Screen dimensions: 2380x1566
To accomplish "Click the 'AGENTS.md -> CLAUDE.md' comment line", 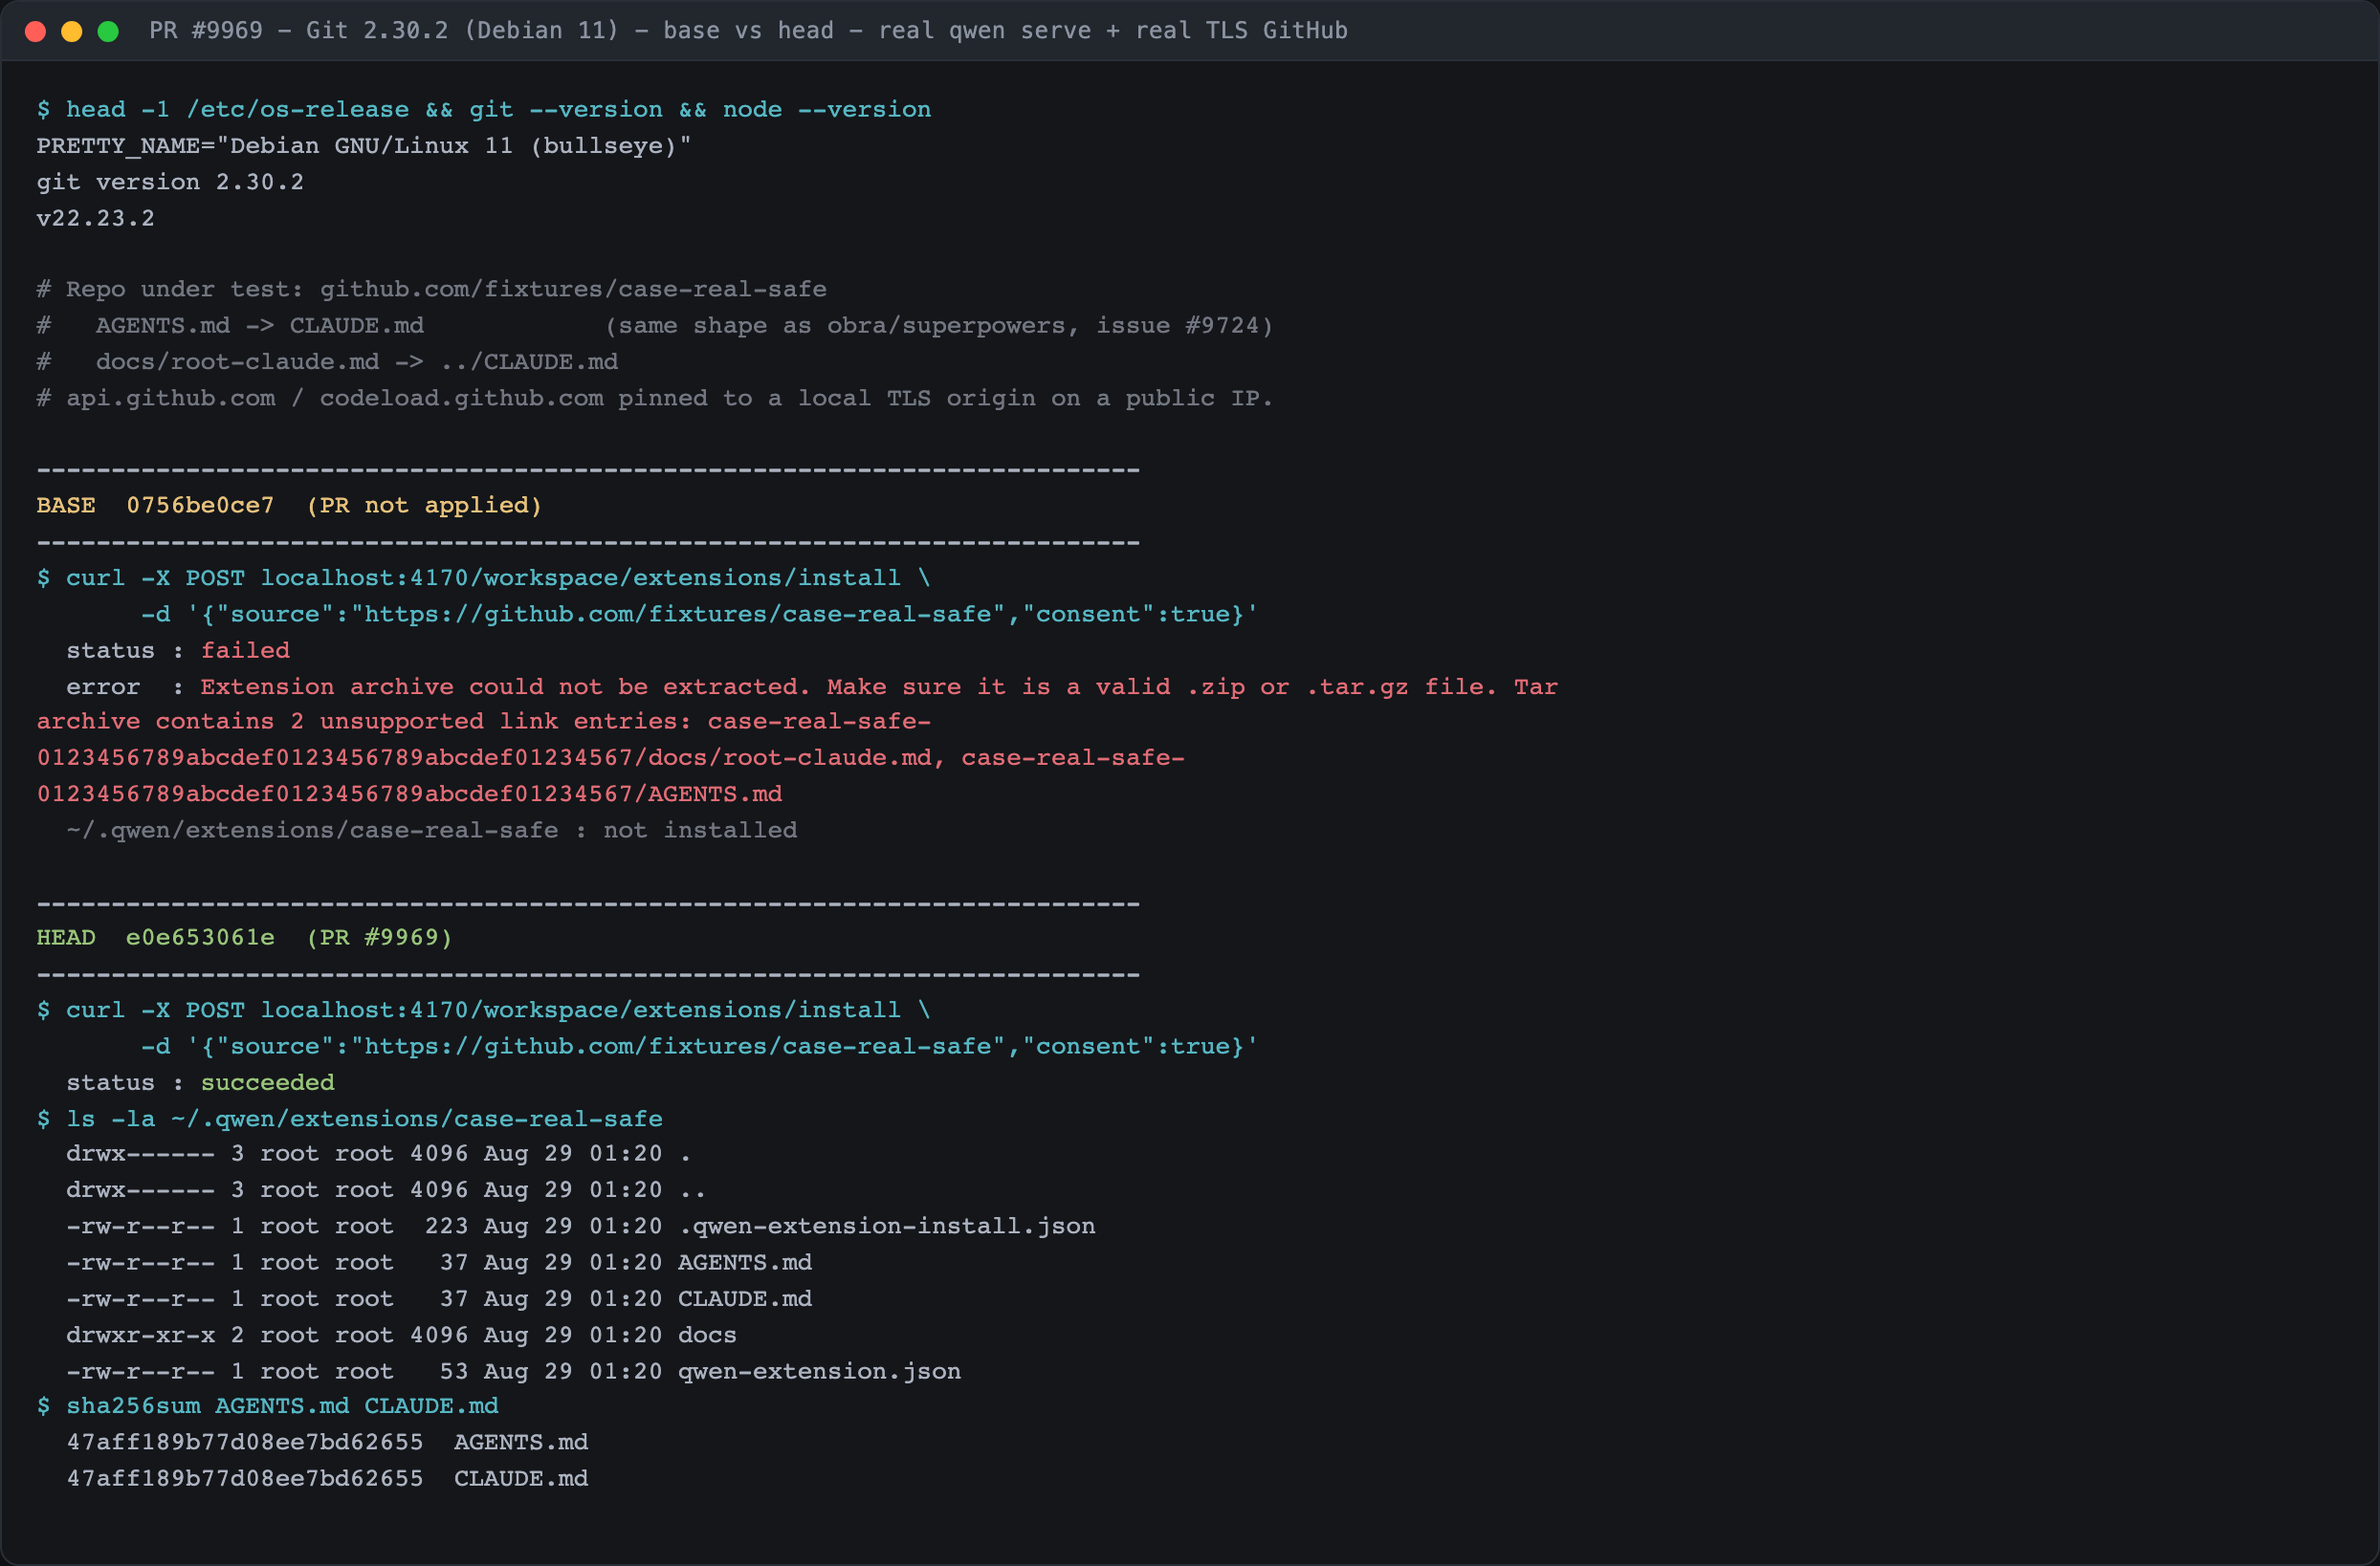I will pos(655,326).
